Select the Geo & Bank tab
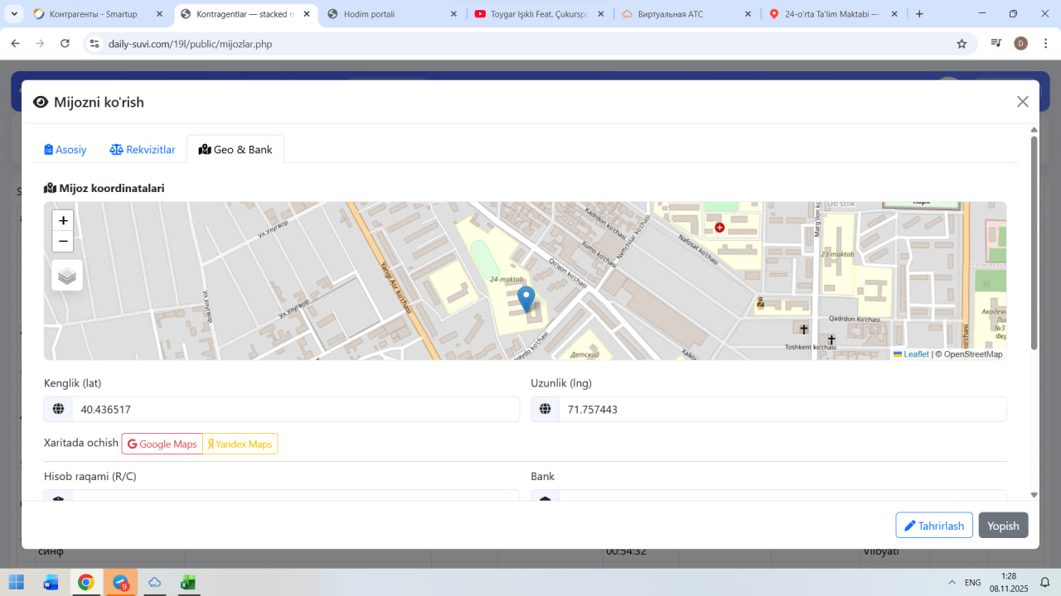Image resolution: width=1061 pixels, height=596 pixels. 235,150
